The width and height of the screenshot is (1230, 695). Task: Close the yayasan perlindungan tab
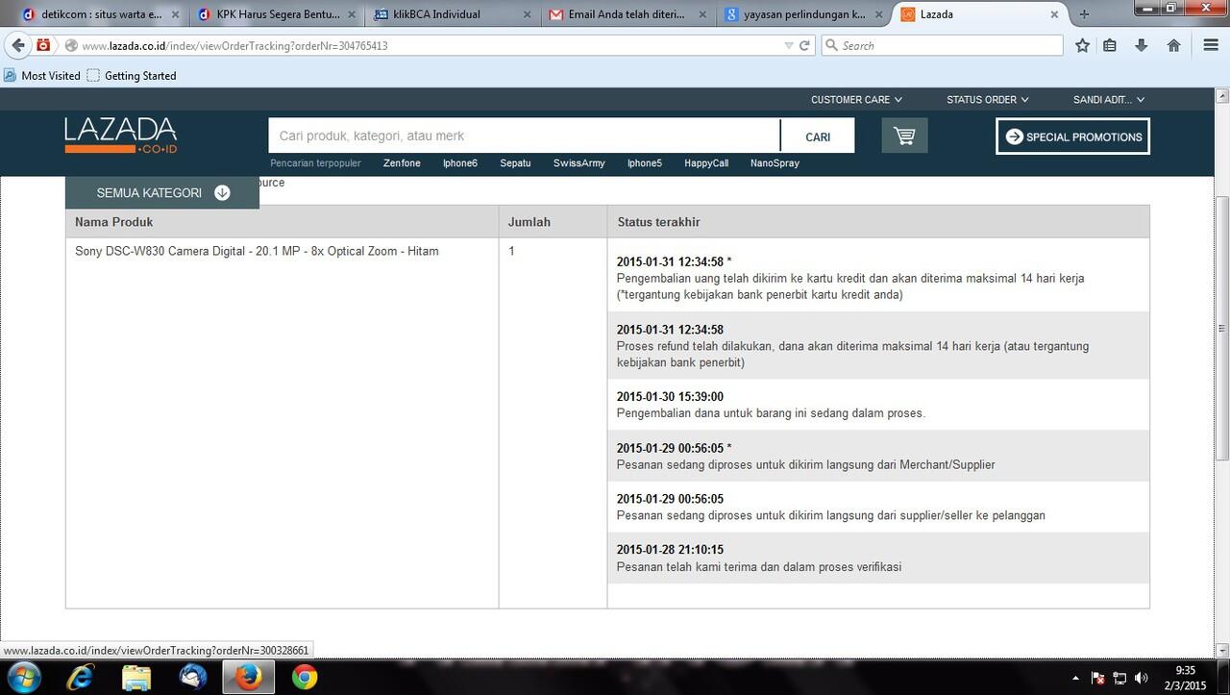pyautogui.click(x=877, y=14)
